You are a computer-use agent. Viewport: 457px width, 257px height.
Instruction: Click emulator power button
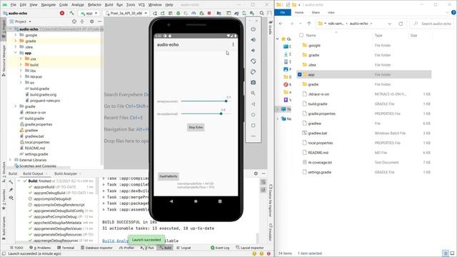(253, 29)
